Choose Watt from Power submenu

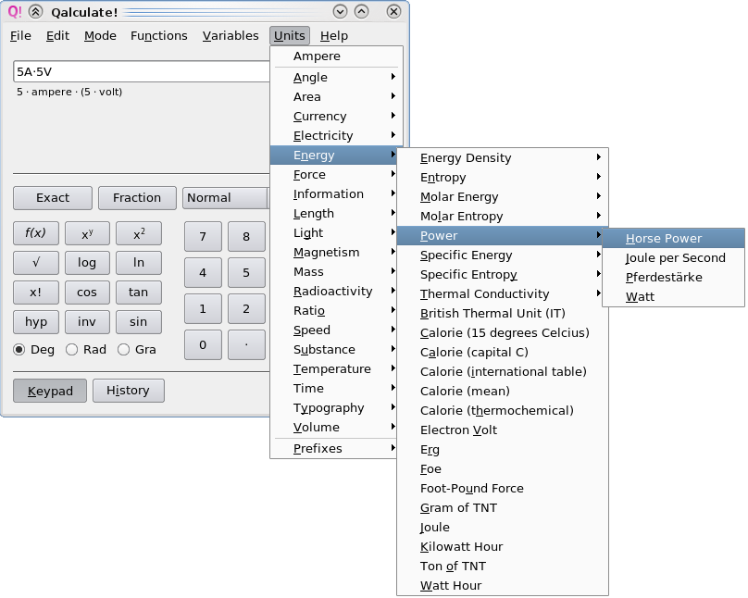673,297
